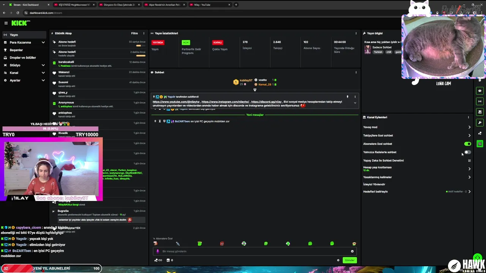This screenshot has height=273, width=486.
Task: Click the Turkish tag in Yayın bilgisi
Action: [x=378, y=52]
